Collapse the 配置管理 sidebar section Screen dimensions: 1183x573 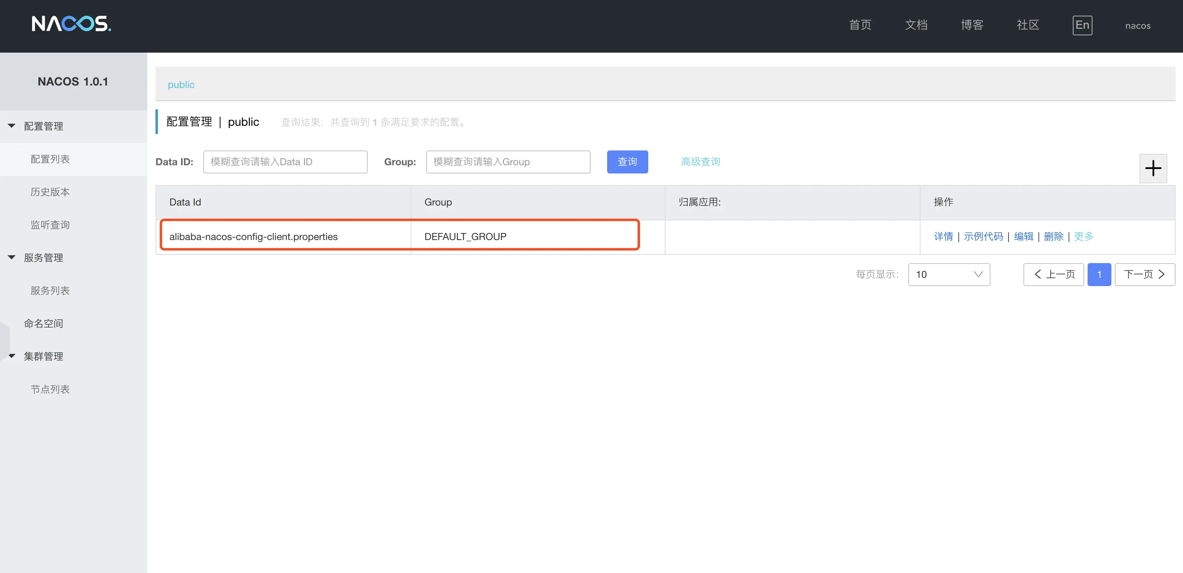pyautogui.click(x=12, y=126)
